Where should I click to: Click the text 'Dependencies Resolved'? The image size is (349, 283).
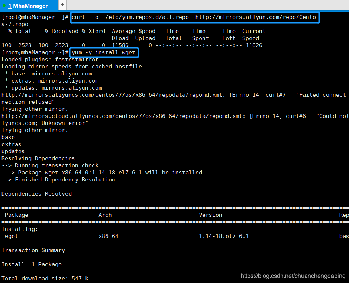click(36, 194)
